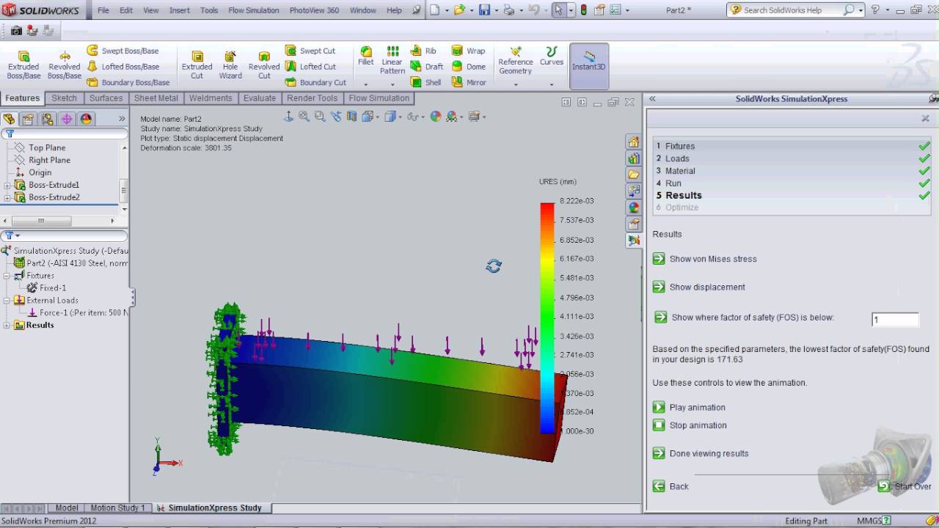Switch to the Sketch tab
This screenshot has width=939, height=528.
click(64, 98)
